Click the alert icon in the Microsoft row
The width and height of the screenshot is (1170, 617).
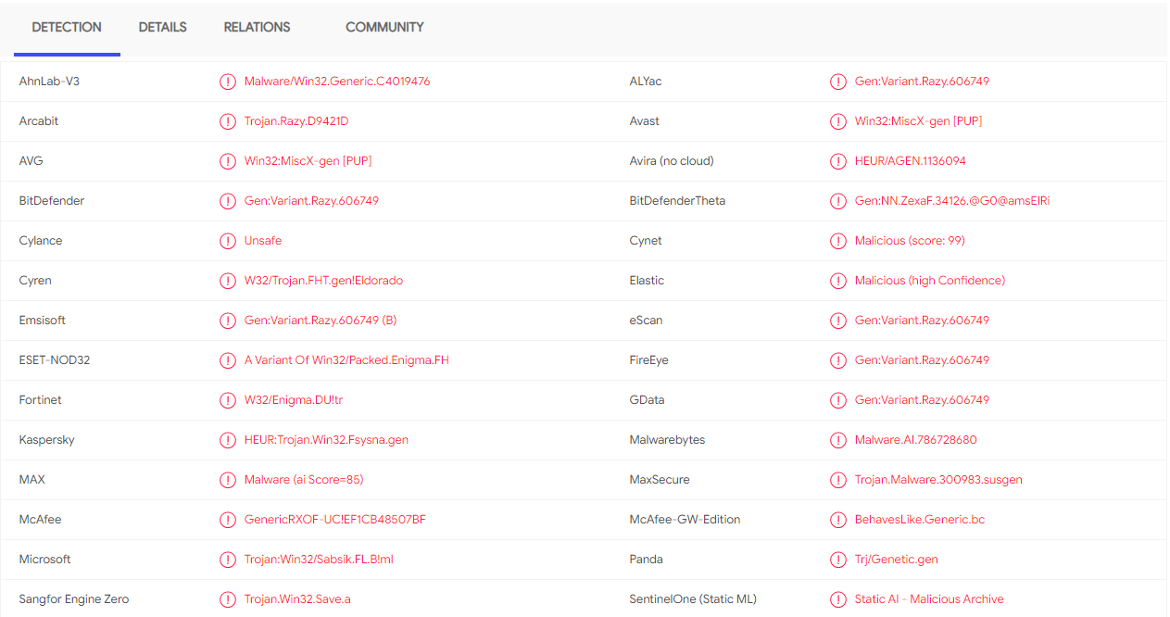click(228, 560)
